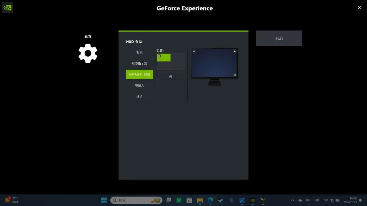The width and height of the screenshot is (367, 206).
Task: Expand the system tray hidden icons chevron
Action: point(293,200)
